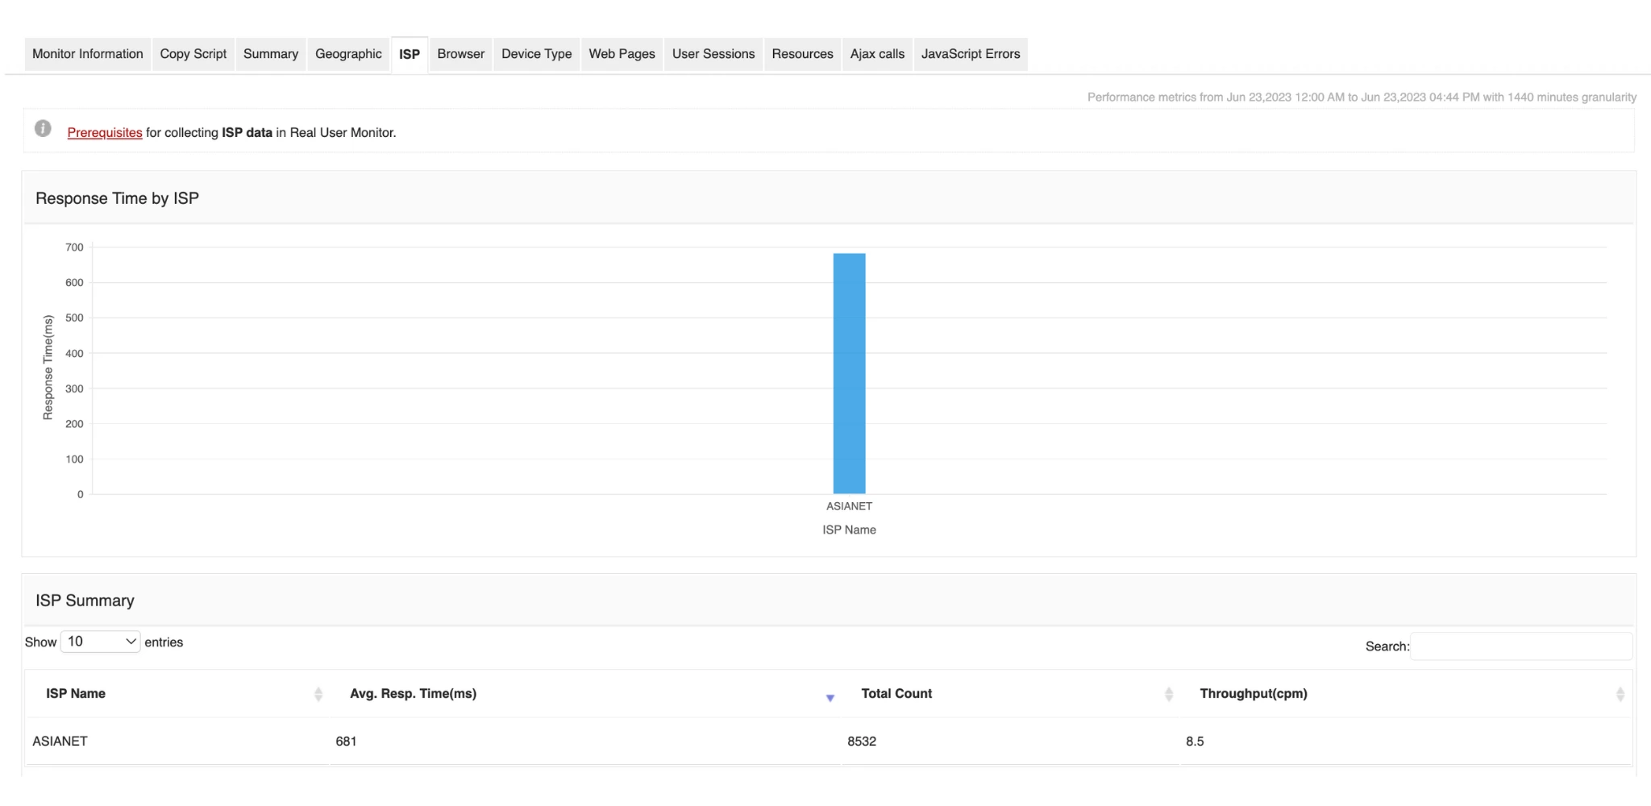Open the Ajax calls tab

click(877, 54)
